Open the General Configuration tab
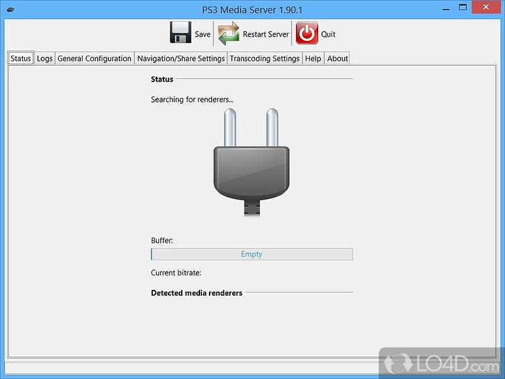The height and width of the screenshot is (379, 505). 94,58
